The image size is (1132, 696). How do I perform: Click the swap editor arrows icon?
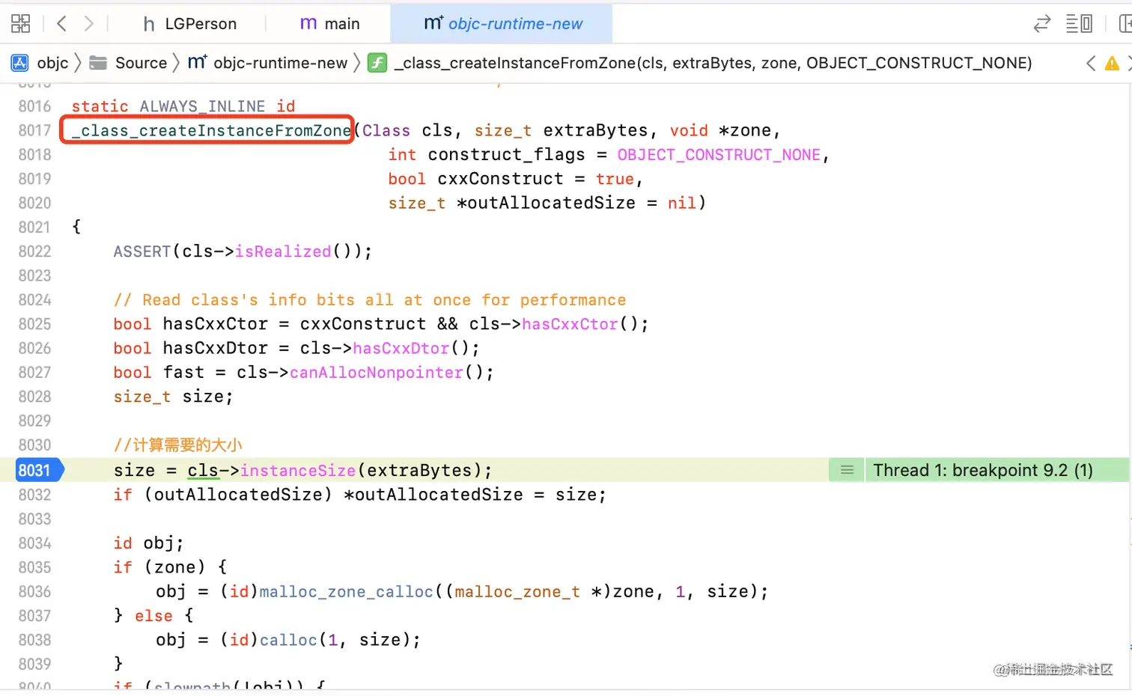(x=1042, y=24)
